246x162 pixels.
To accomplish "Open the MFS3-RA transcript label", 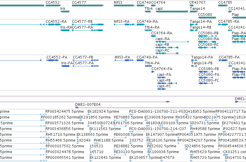I will coord(122,21).
